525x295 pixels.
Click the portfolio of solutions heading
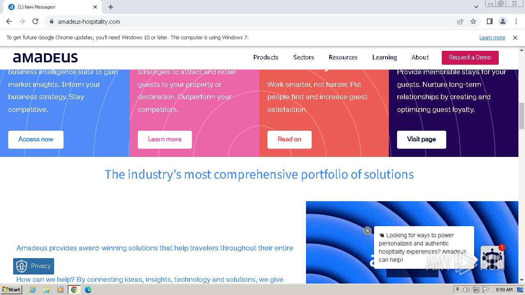[x=259, y=174]
